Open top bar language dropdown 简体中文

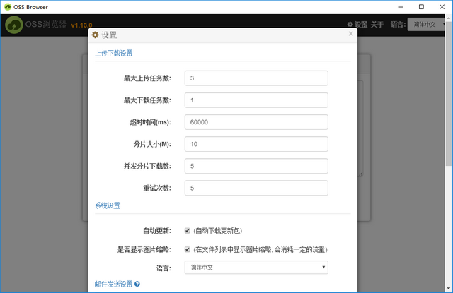427,25
